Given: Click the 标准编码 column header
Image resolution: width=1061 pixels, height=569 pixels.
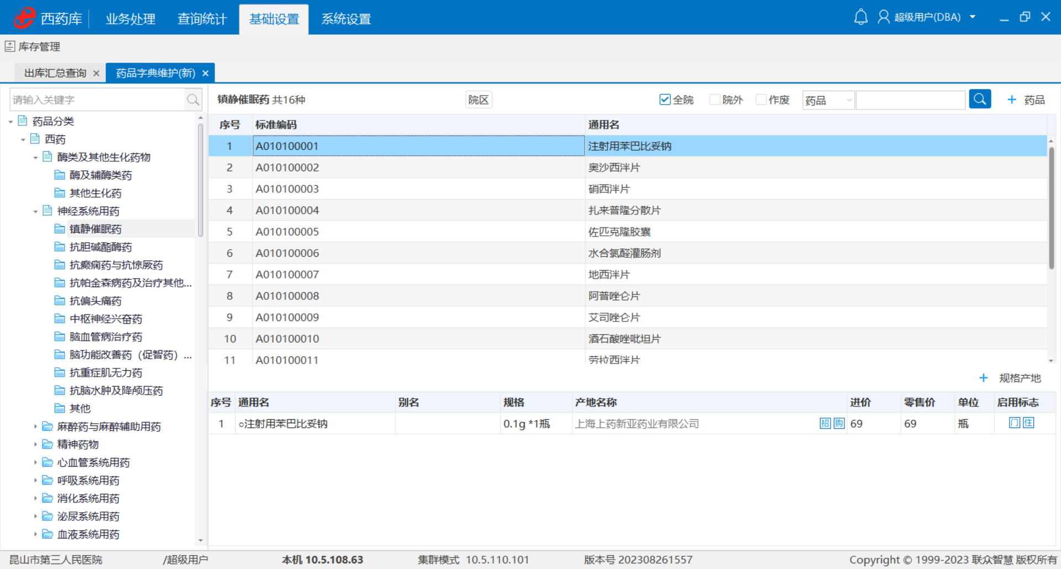Looking at the screenshot, I should click(x=419, y=125).
